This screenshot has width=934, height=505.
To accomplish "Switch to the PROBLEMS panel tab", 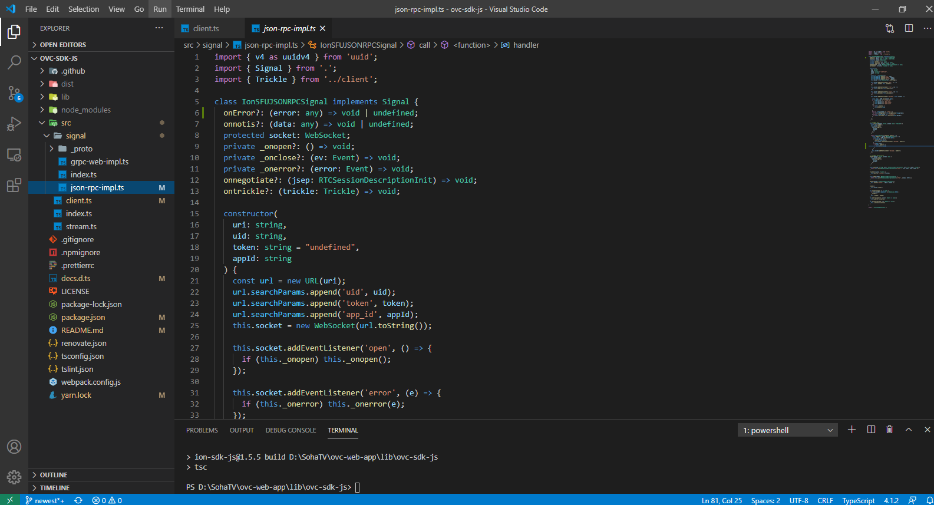I will [x=202, y=430].
